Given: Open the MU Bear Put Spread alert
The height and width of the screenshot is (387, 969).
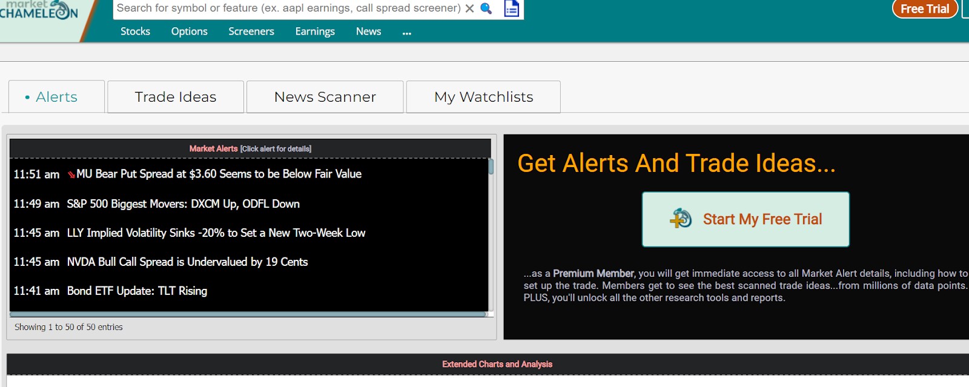Looking at the screenshot, I should coord(219,174).
